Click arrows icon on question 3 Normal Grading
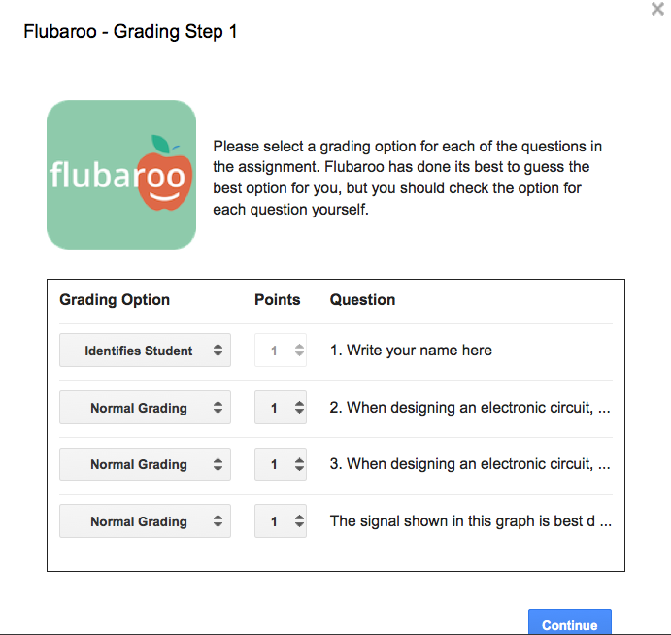 [218, 464]
